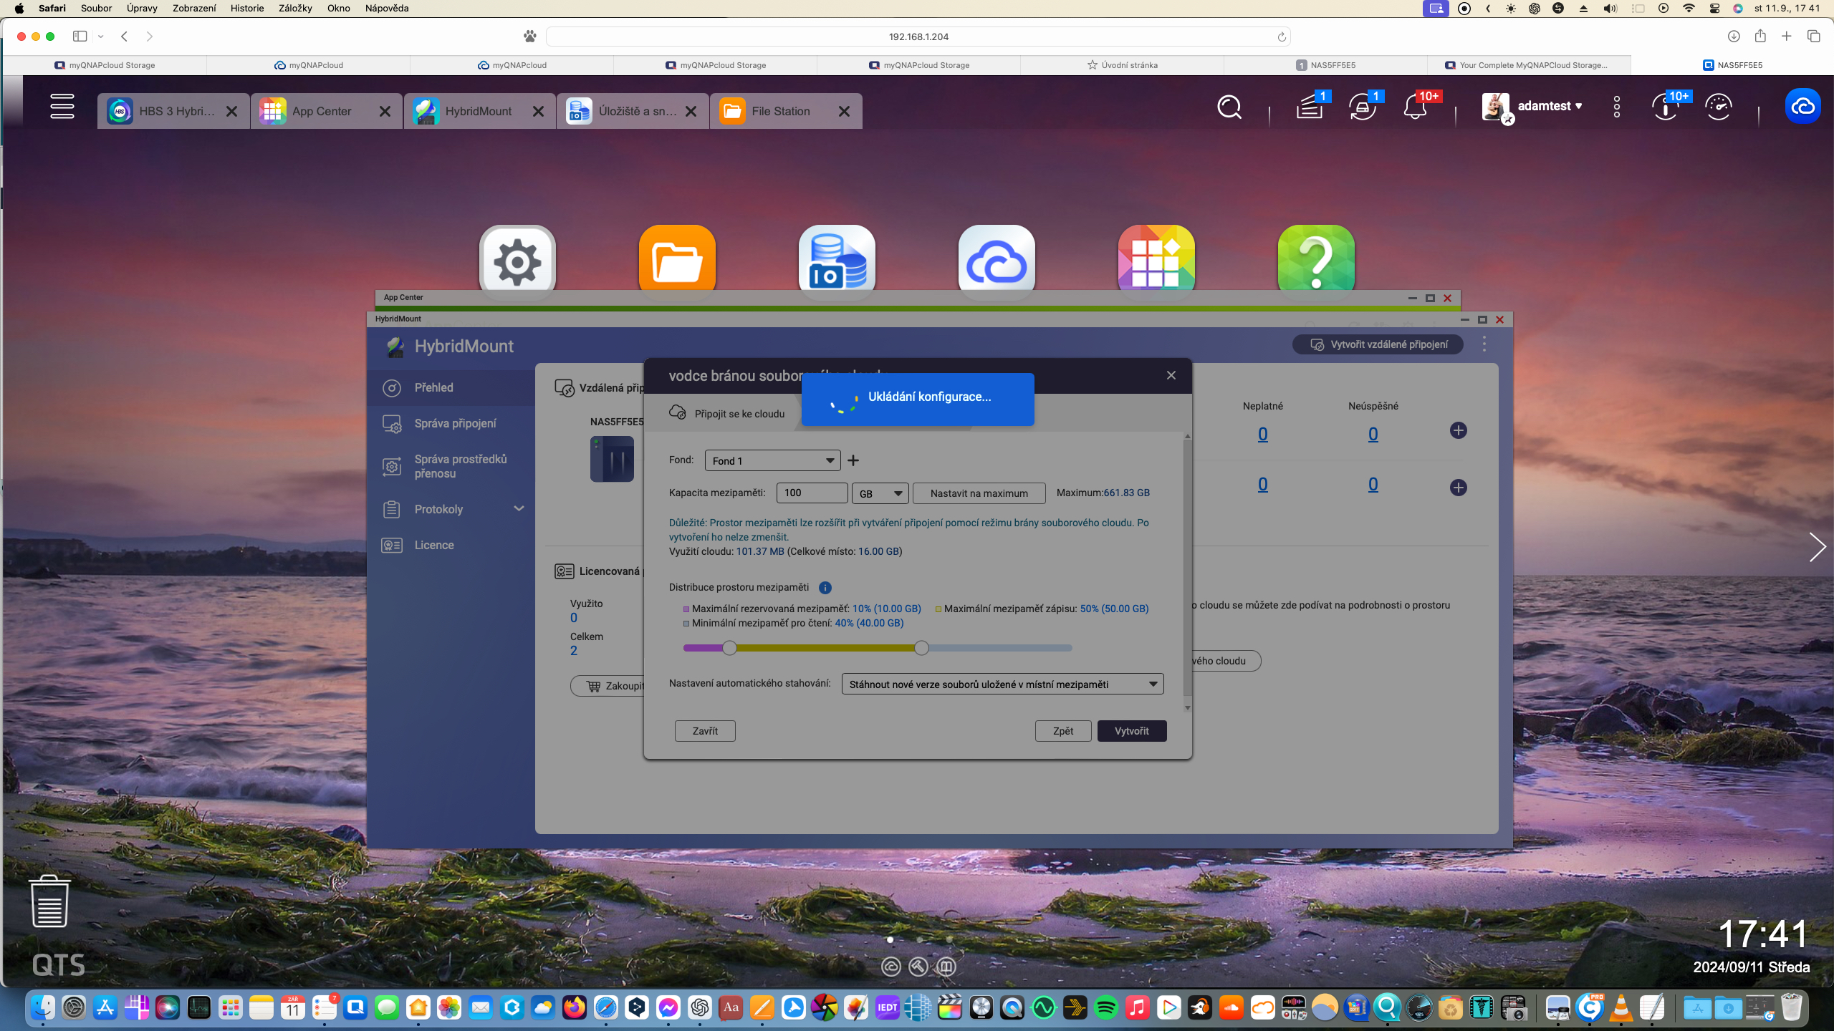
Task: Click the write cache slider handle
Action: pos(921,648)
